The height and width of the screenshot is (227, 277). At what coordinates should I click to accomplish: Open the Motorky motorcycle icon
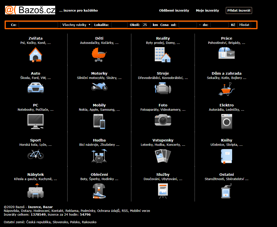coord(99,87)
